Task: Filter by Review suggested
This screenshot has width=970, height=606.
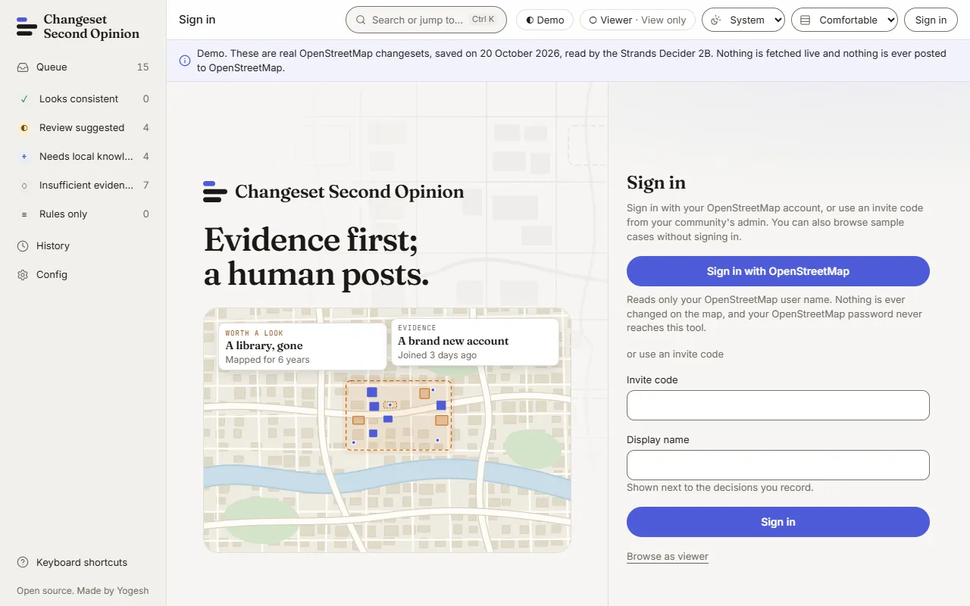Action: pos(83,128)
